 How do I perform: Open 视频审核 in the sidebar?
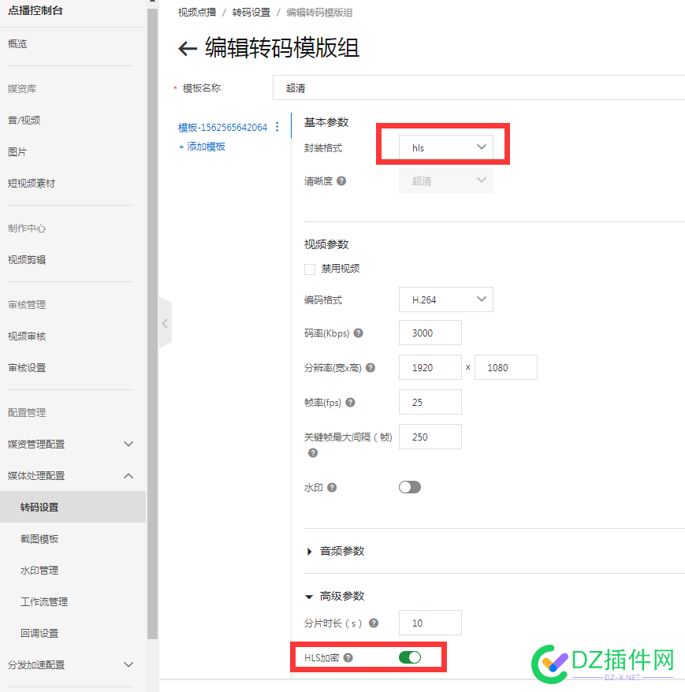[x=27, y=337]
